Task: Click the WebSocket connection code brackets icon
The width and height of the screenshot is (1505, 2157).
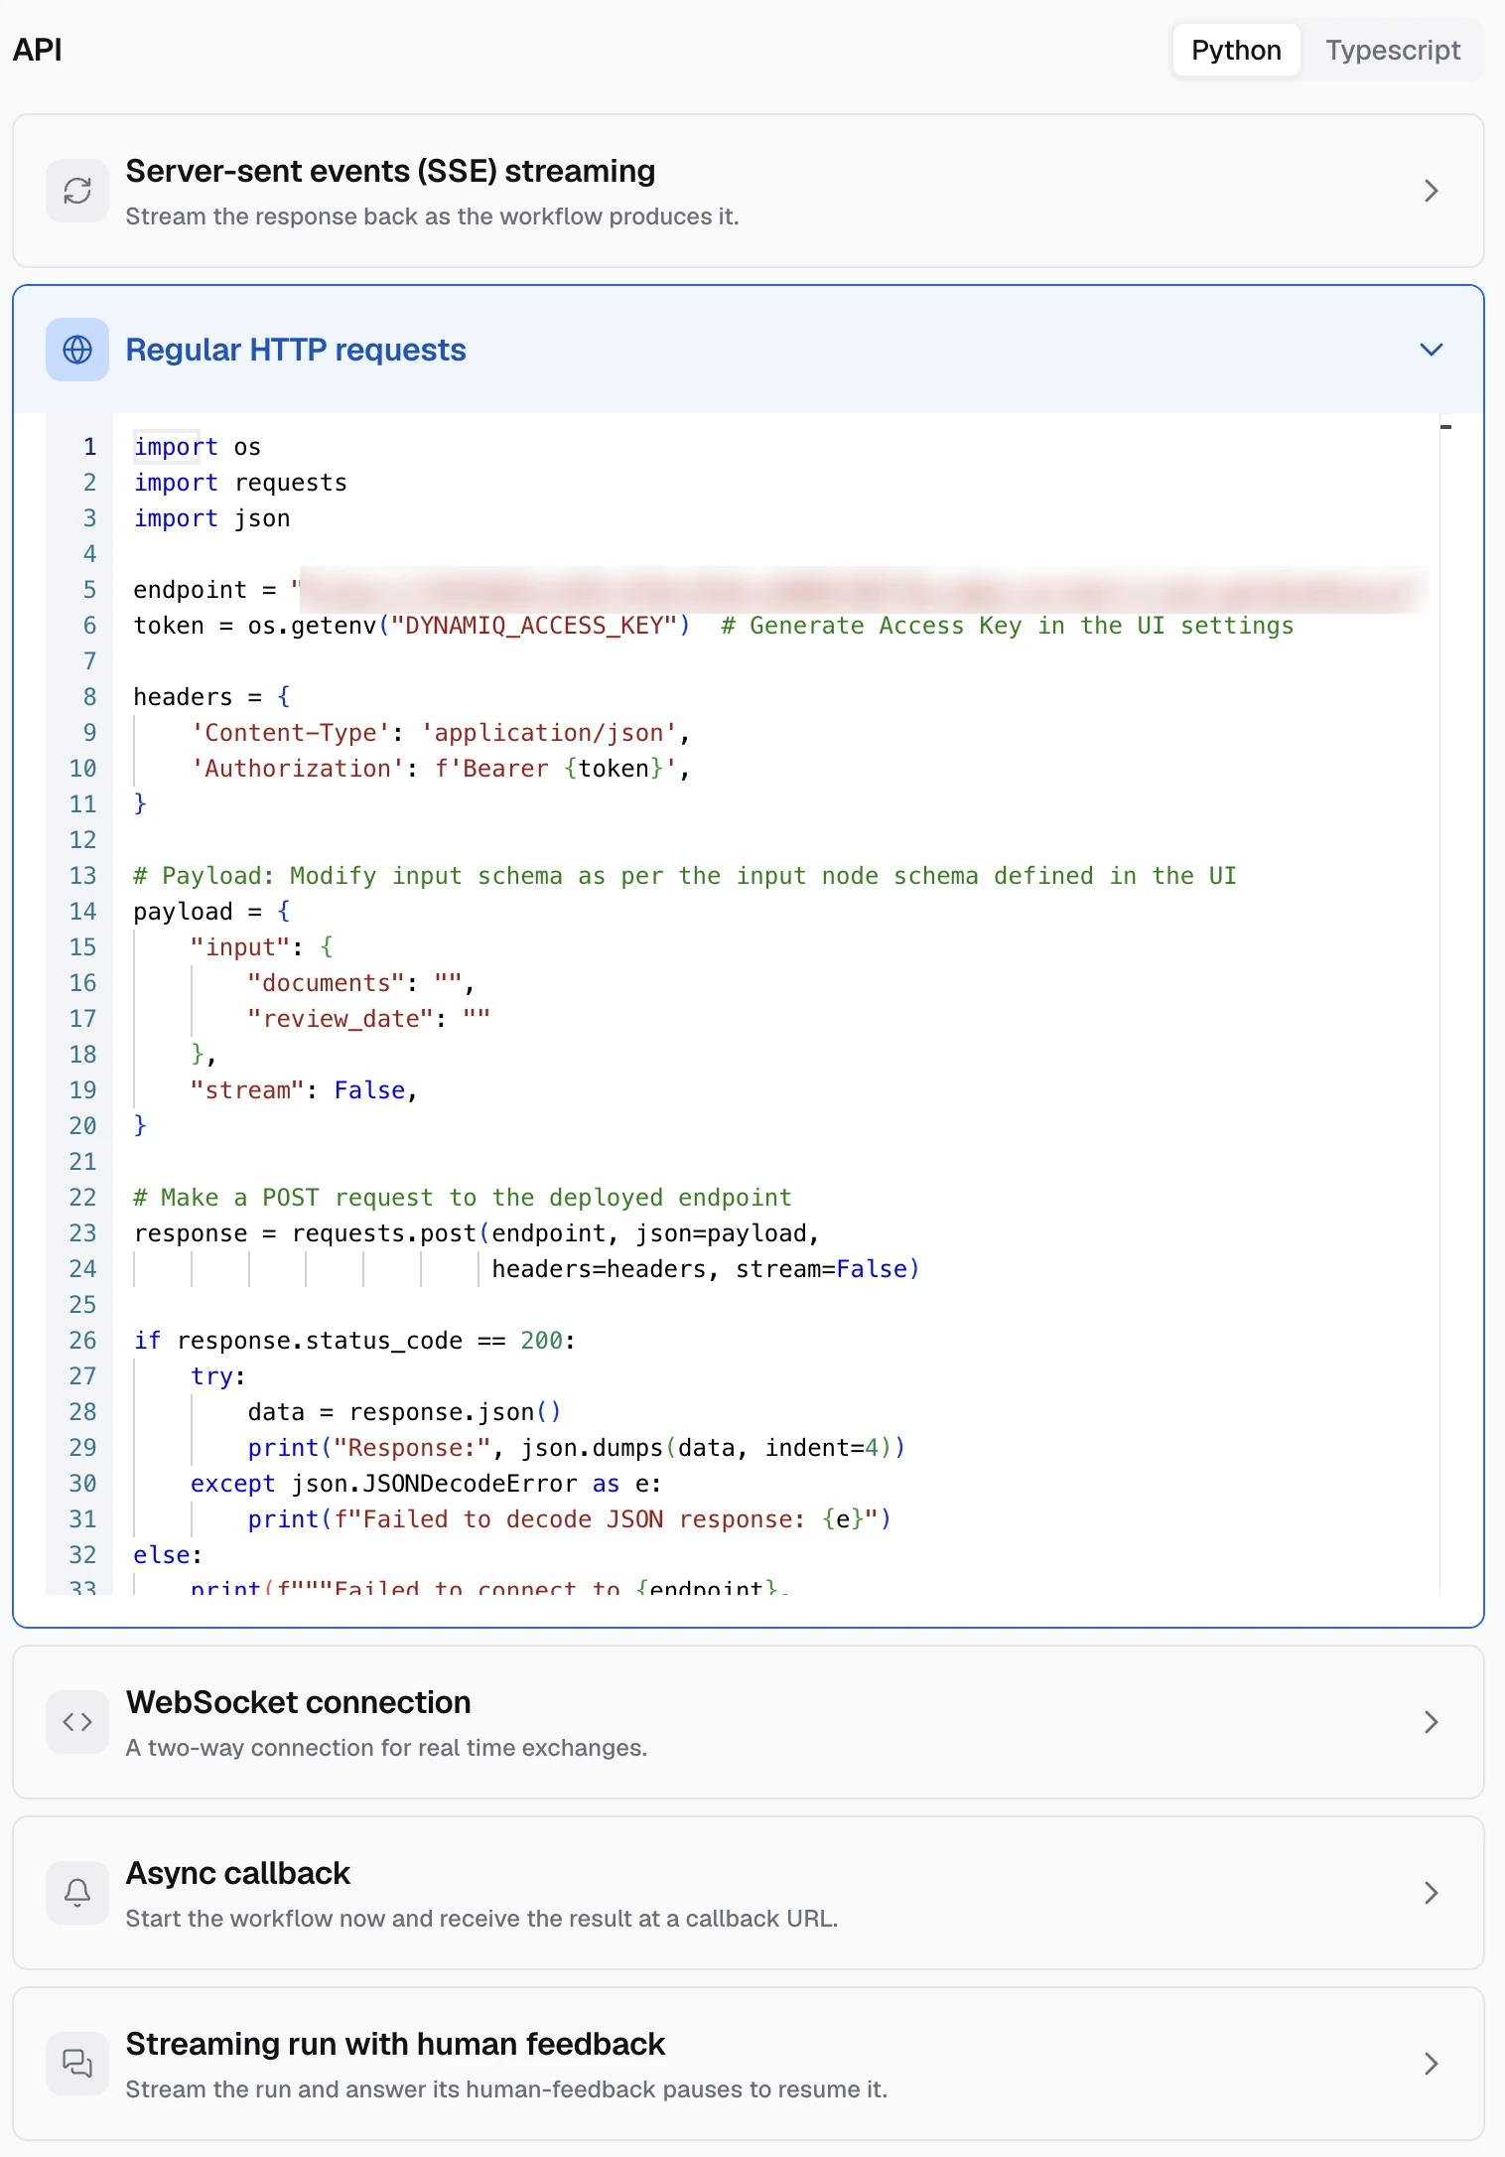Action: click(77, 1722)
